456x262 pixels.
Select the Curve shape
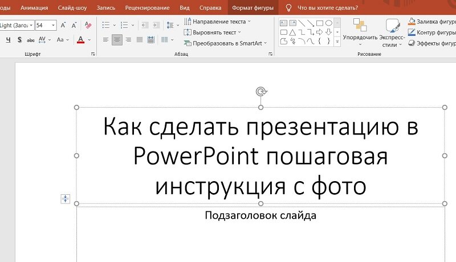311,41
